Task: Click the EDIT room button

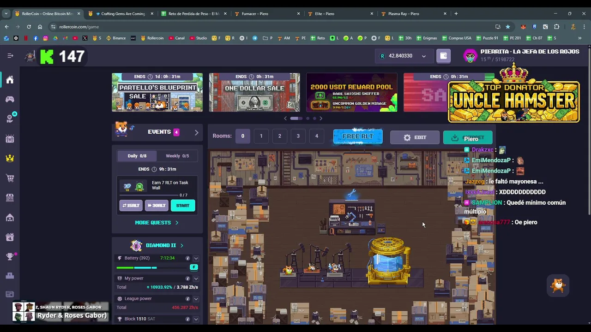Action: coord(415,137)
